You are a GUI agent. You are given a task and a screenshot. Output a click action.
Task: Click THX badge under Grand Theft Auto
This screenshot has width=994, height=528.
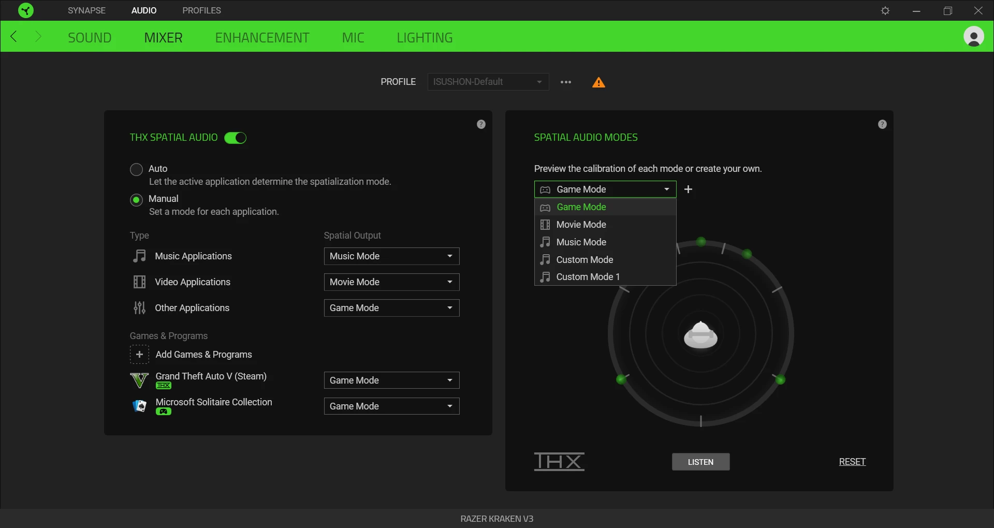pos(164,386)
